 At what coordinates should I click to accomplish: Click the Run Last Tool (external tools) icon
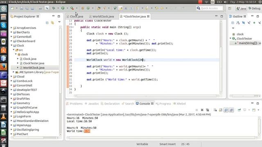[x=72, y=8]
